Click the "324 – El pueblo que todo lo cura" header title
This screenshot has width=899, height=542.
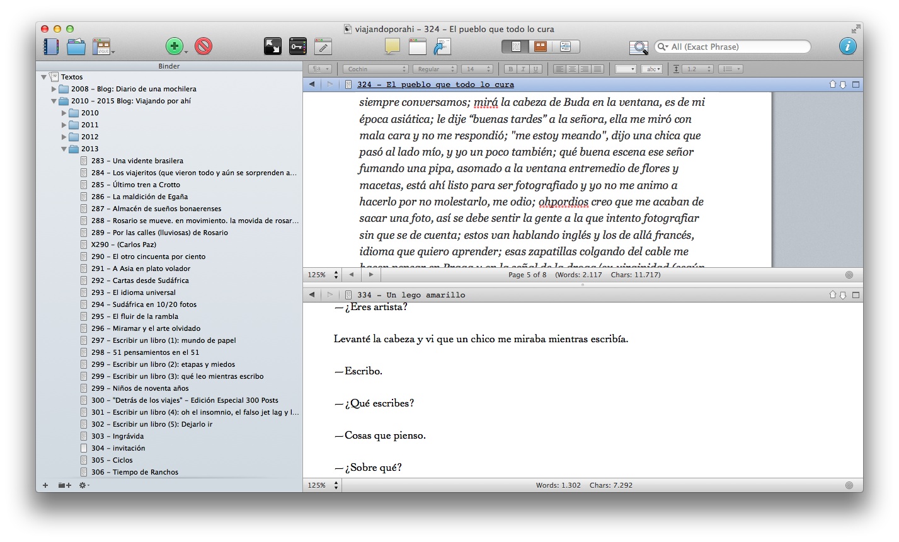[435, 84]
